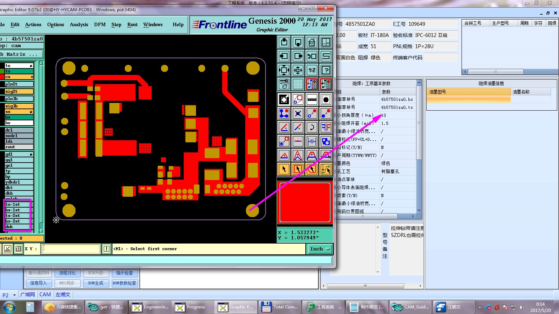Click the 信息导入 button

click(38, 283)
